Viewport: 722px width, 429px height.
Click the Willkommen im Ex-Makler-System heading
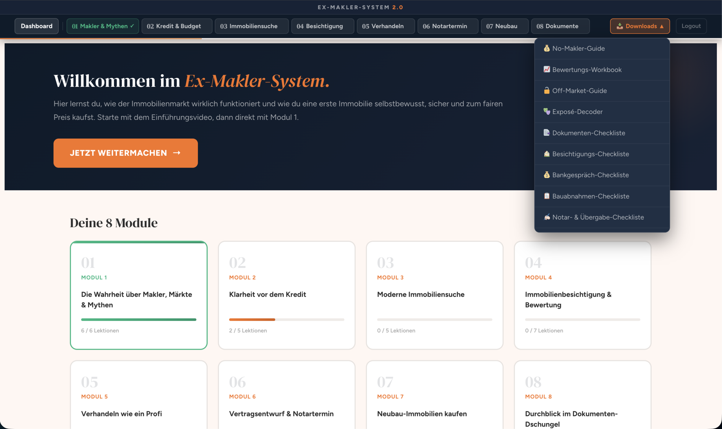pos(191,81)
